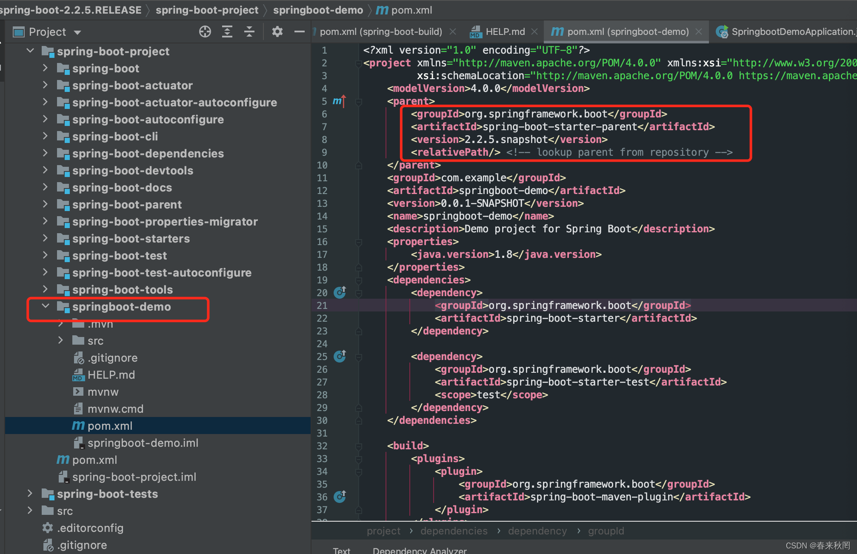Select HELP.md file in project tree

111,375
